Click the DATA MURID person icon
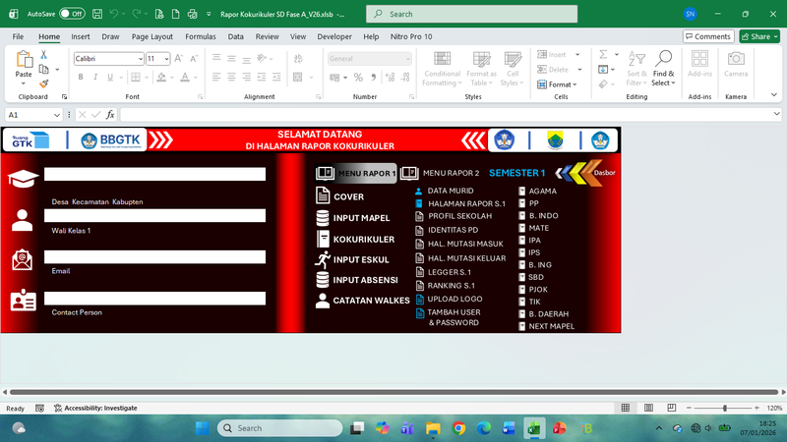The image size is (787, 442). [x=419, y=191]
